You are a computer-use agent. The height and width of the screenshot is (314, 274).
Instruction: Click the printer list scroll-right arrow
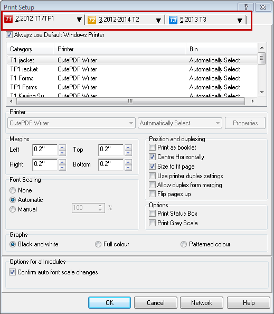pyautogui.click(x=252, y=101)
